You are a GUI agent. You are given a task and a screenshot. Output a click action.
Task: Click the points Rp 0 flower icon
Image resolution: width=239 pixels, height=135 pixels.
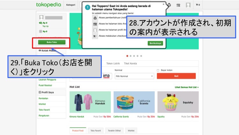coord(40,31)
